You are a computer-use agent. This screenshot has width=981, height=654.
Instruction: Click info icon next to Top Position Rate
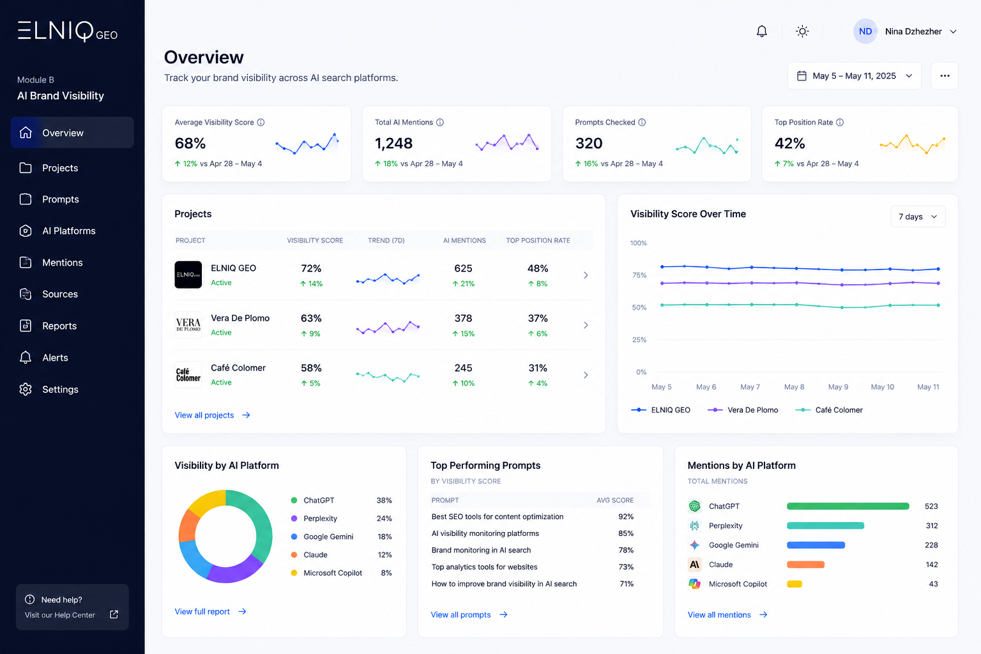click(840, 123)
